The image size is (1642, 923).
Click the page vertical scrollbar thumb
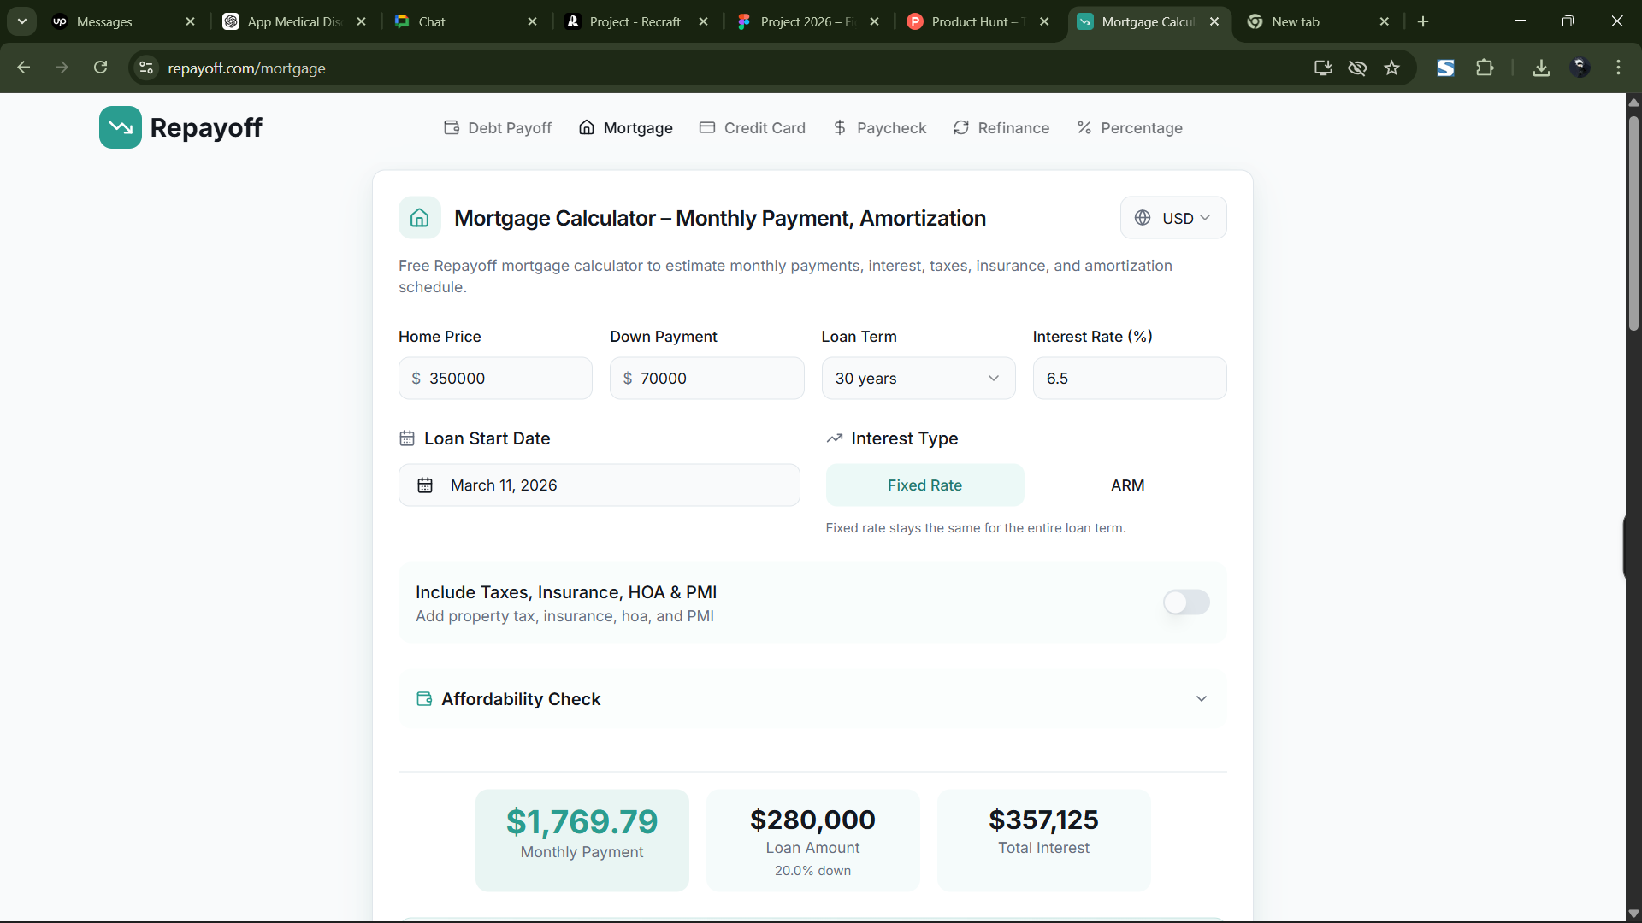click(1633, 222)
